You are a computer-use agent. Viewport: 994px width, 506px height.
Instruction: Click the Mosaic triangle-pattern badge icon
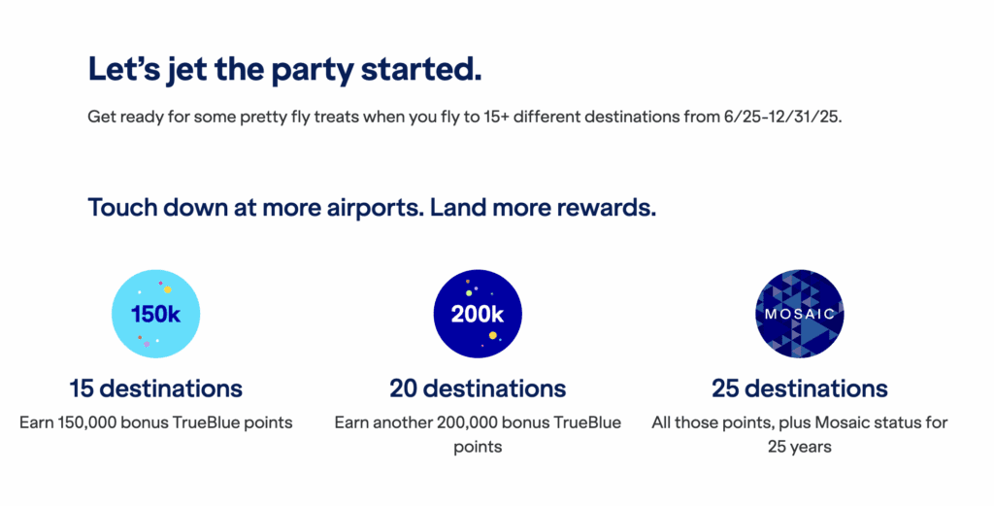799,314
